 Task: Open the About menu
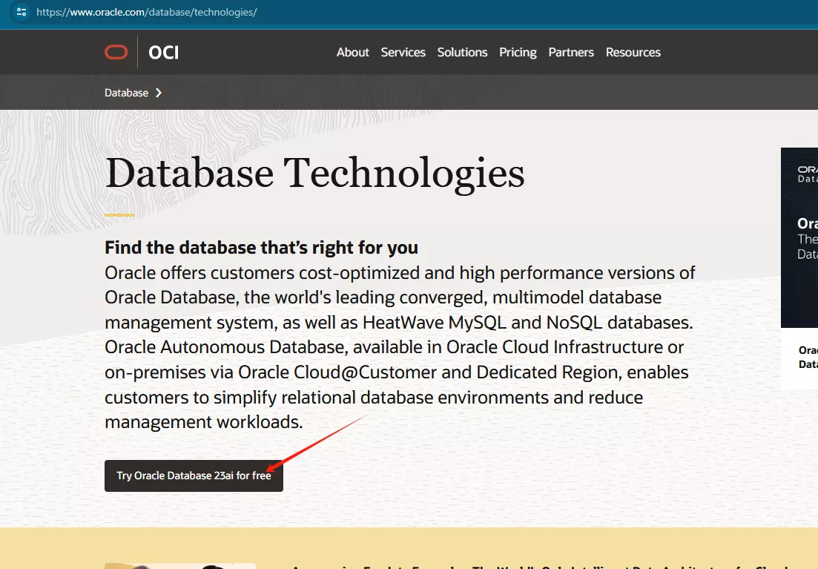352,52
